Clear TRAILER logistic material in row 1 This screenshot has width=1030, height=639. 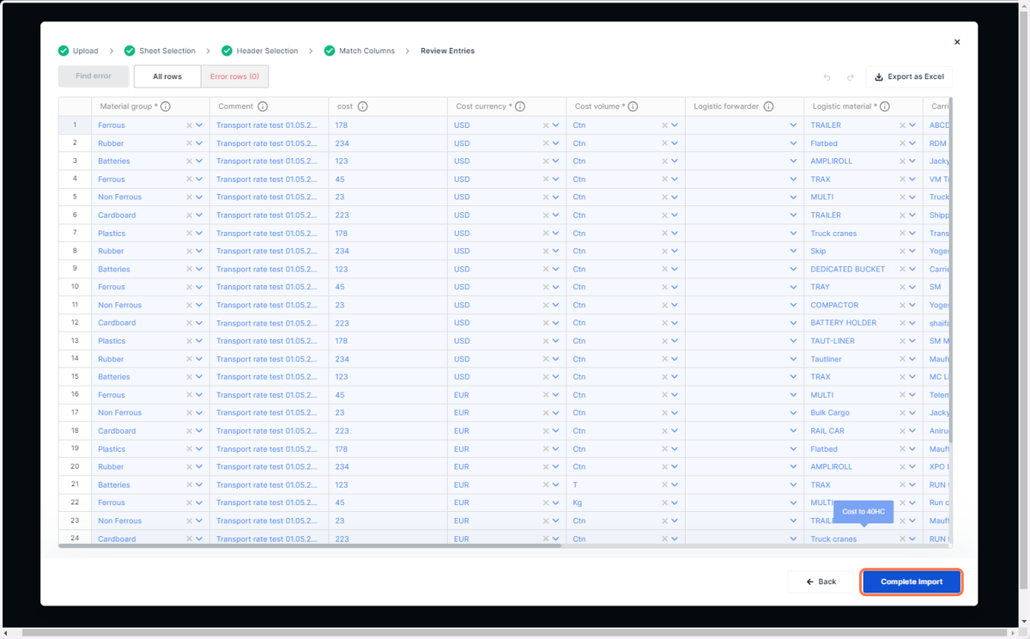tap(902, 125)
